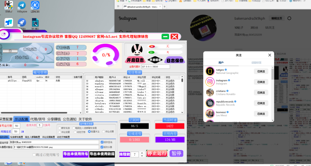
Task: Choose the 群发私信 radio option
Action: 60,128
